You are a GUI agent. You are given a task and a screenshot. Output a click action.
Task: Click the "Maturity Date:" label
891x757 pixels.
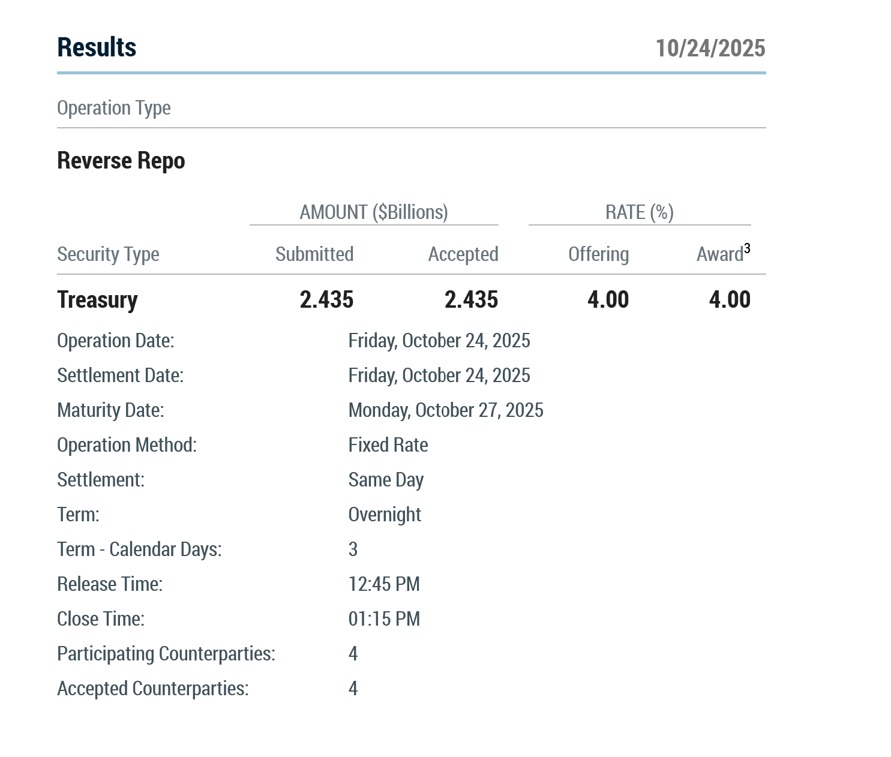click(110, 410)
